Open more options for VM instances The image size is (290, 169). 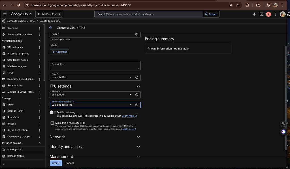(40, 47)
